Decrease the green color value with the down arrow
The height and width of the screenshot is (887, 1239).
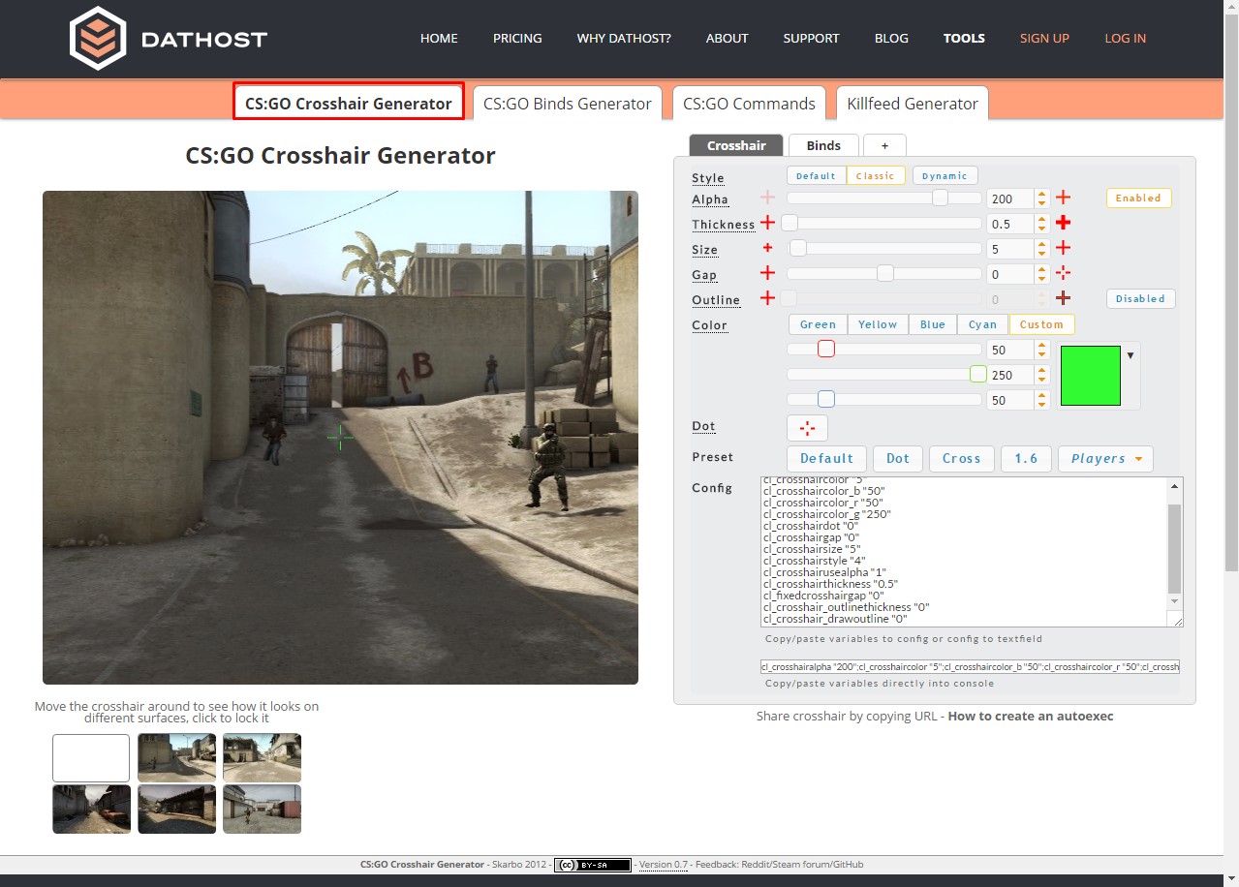(x=1041, y=380)
